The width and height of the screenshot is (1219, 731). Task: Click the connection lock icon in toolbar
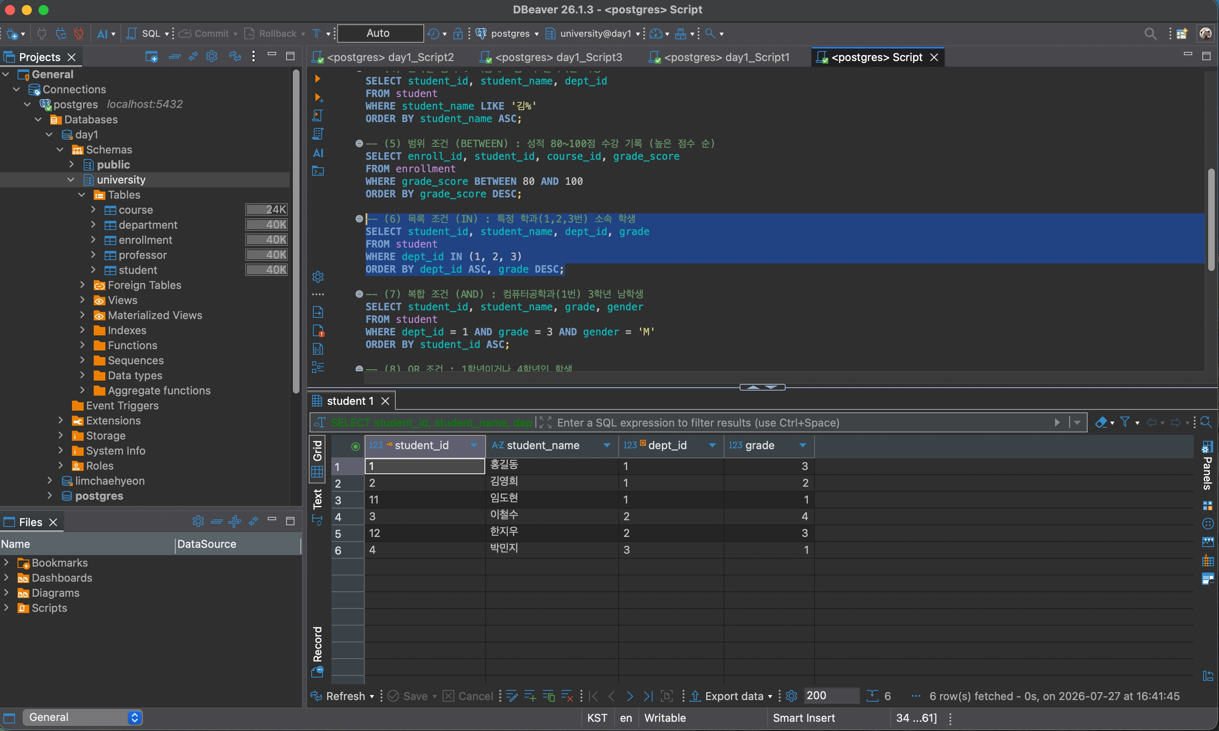(x=458, y=33)
